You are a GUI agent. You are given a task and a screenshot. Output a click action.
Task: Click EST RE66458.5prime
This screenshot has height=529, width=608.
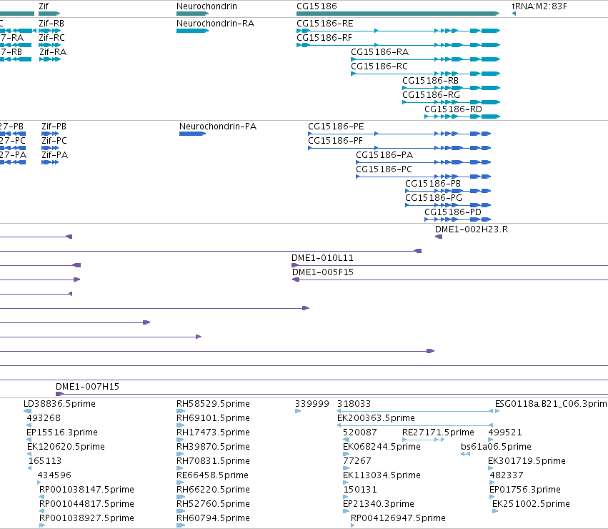coord(212,475)
